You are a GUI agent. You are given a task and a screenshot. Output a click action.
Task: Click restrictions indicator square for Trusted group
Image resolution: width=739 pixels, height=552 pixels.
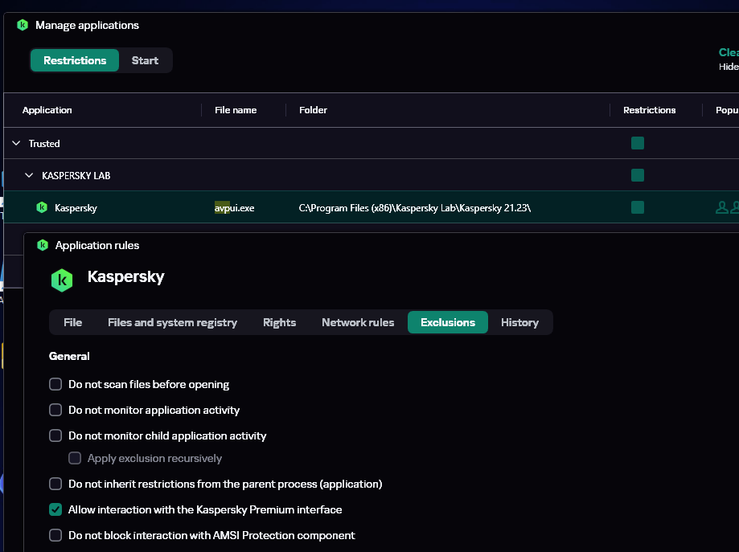point(638,144)
